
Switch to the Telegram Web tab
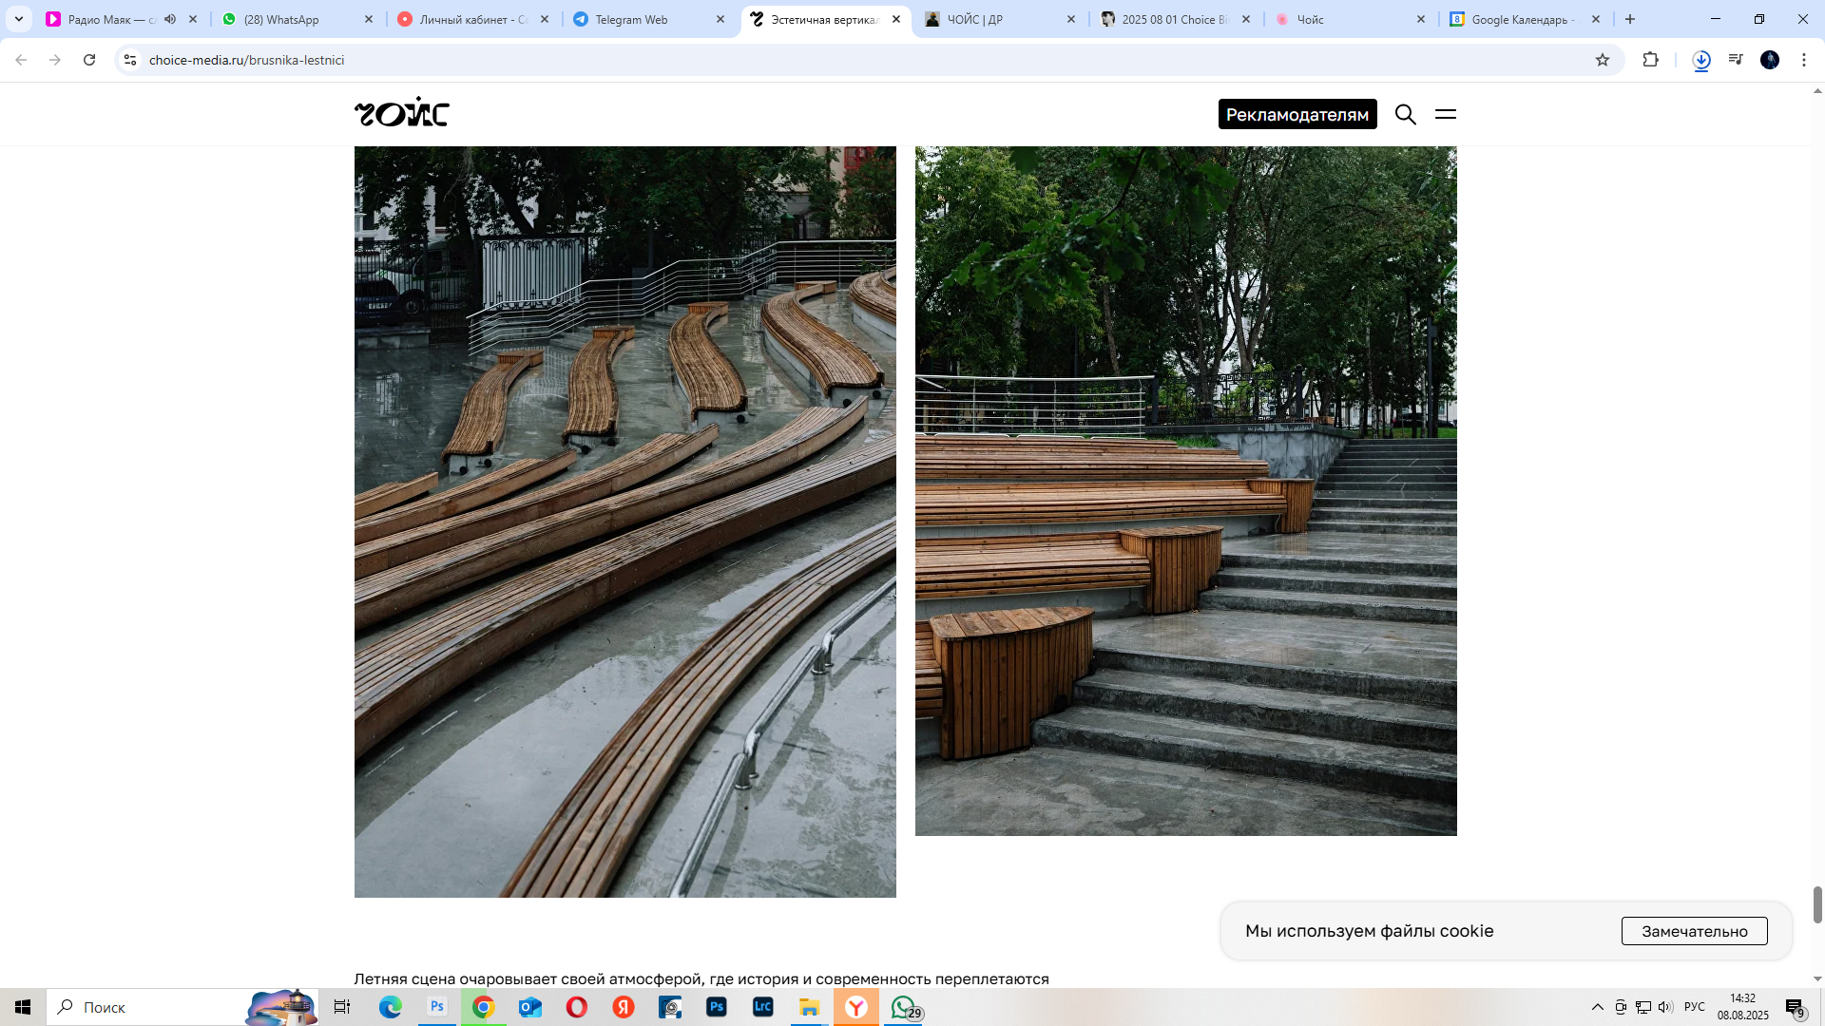pyautogui.click(x=631, y=19)
